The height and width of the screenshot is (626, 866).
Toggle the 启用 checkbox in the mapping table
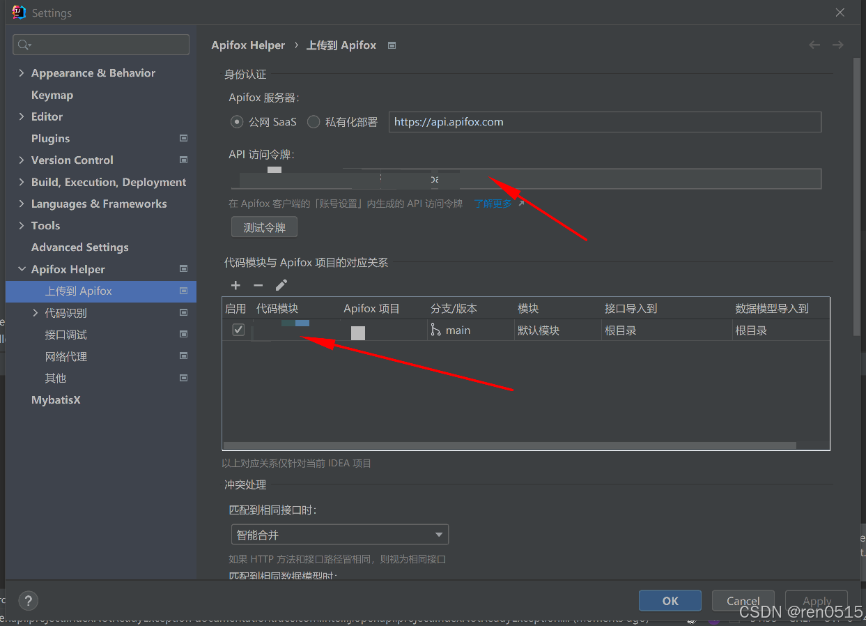click(x=238, y=329)
